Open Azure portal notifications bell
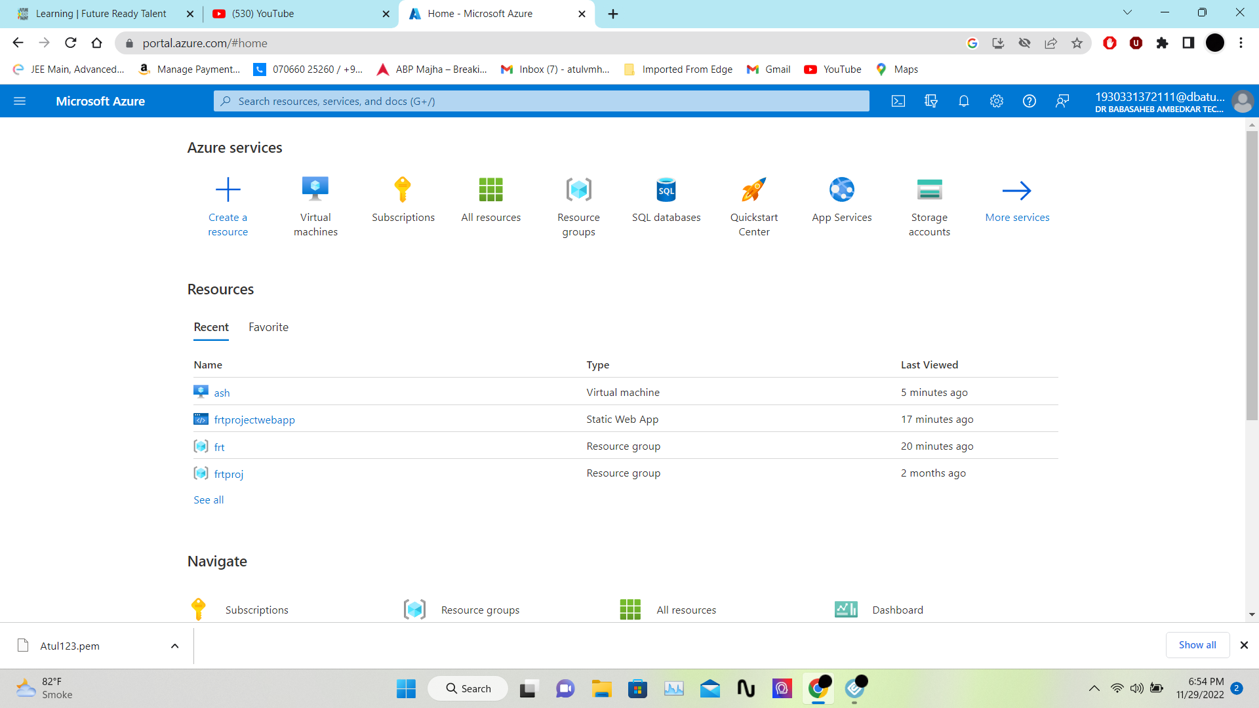This screenshot has height=708, width=1259. coord(963,101)
